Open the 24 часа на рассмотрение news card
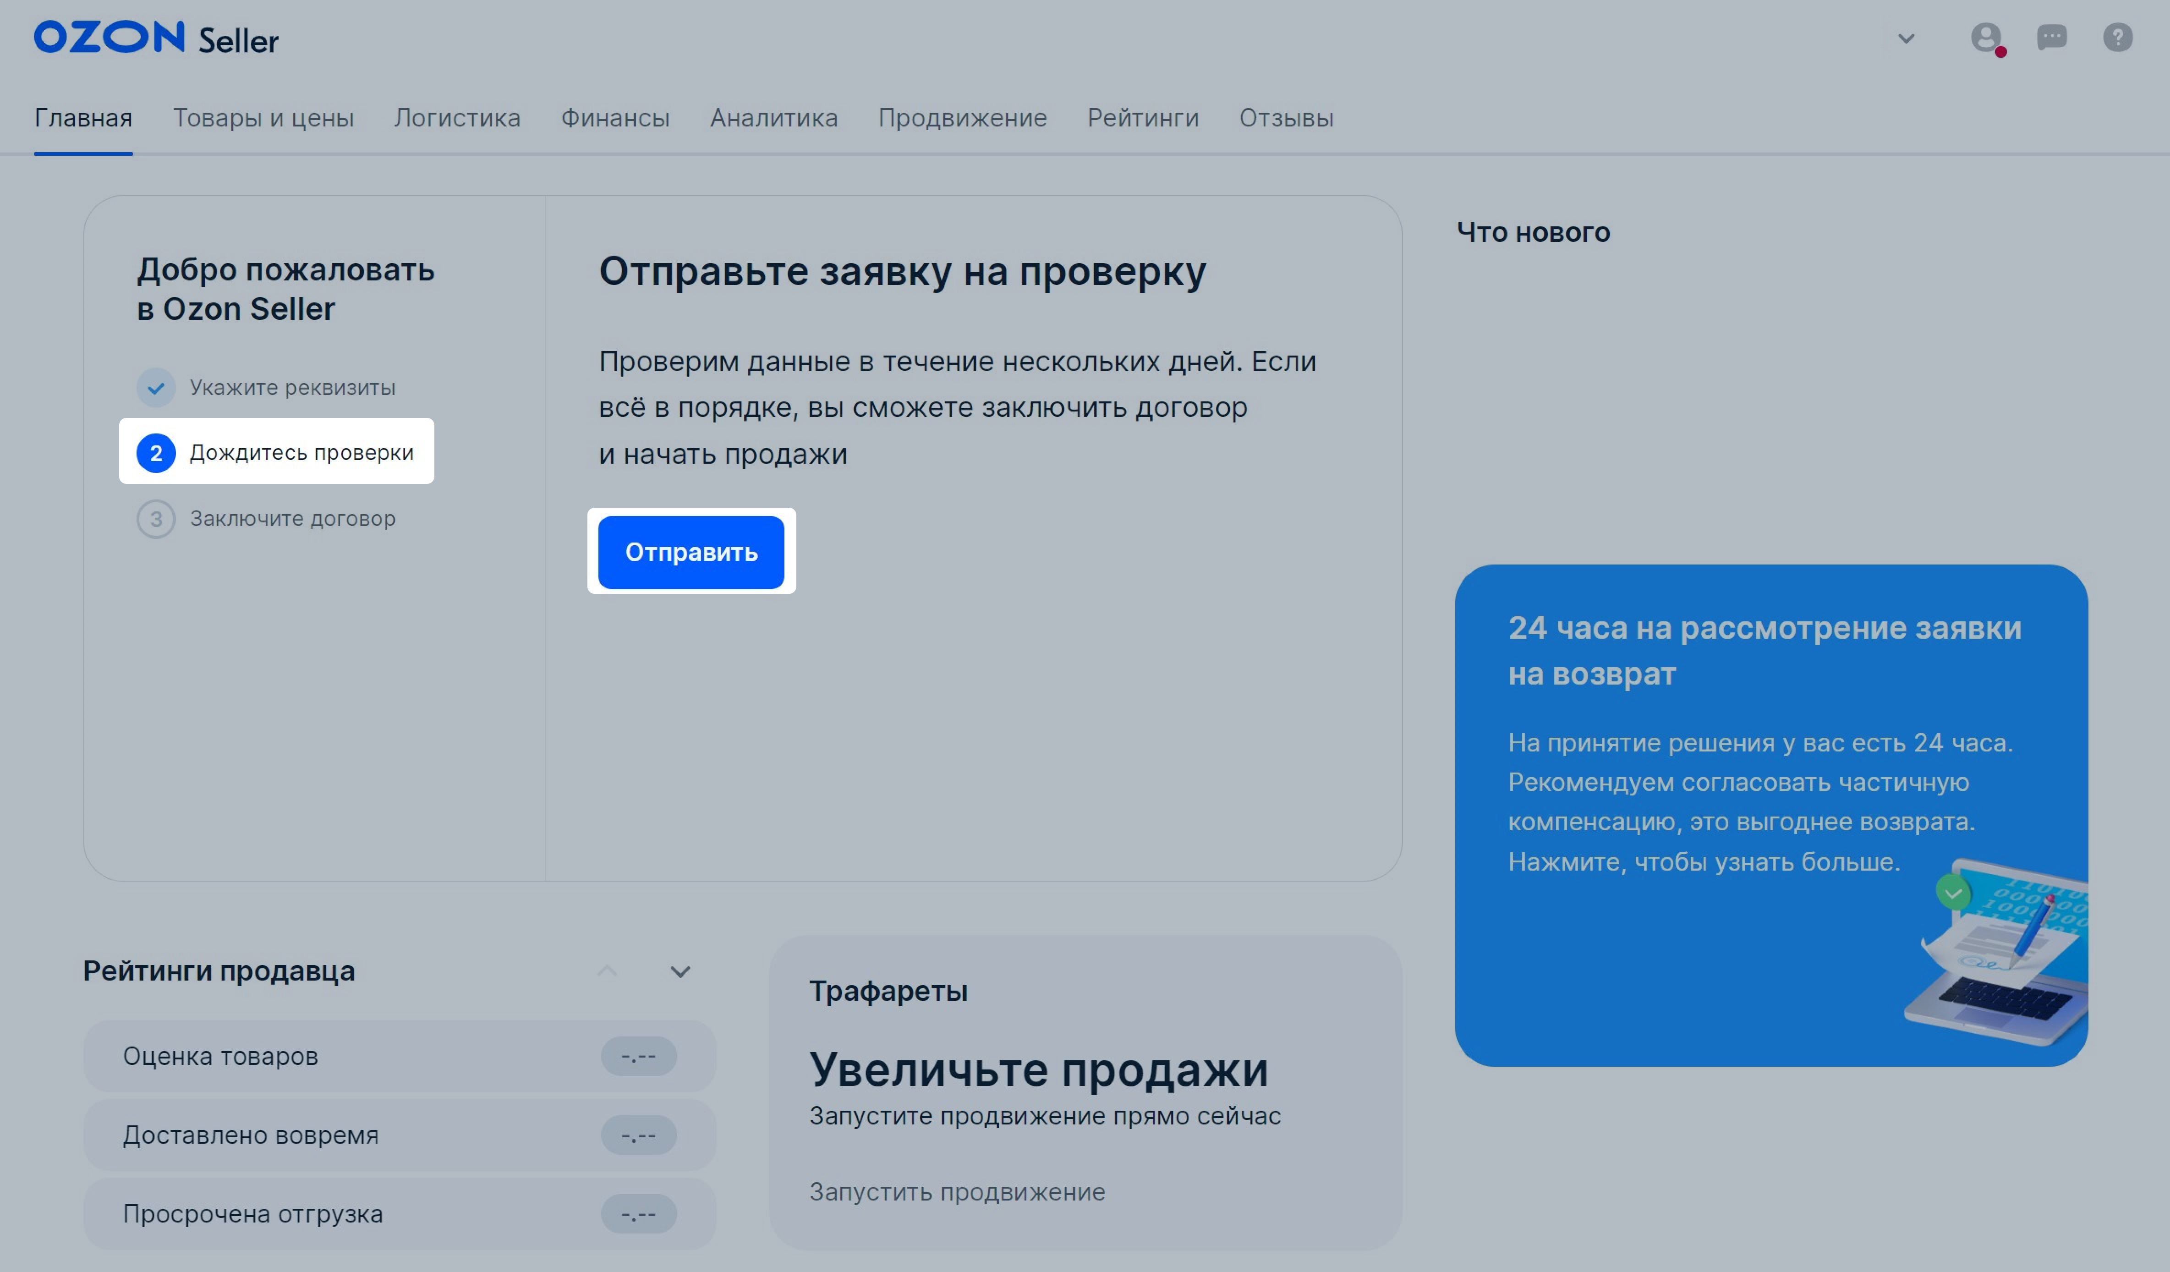 [x=1771, y=815]
